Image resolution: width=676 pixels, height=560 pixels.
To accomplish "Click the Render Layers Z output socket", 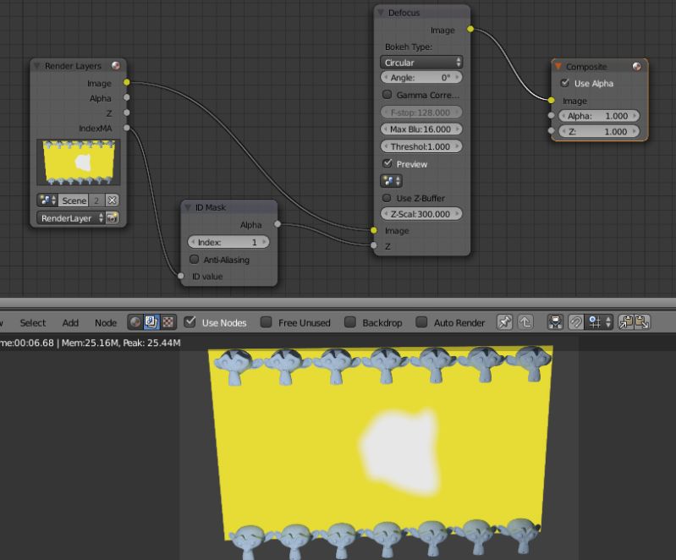I will pyautogui.click(x=126, y=113).
